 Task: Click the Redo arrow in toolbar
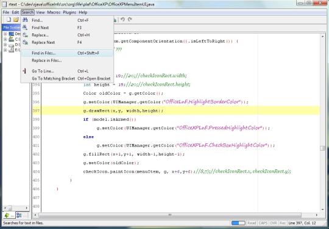coord(130,19)
